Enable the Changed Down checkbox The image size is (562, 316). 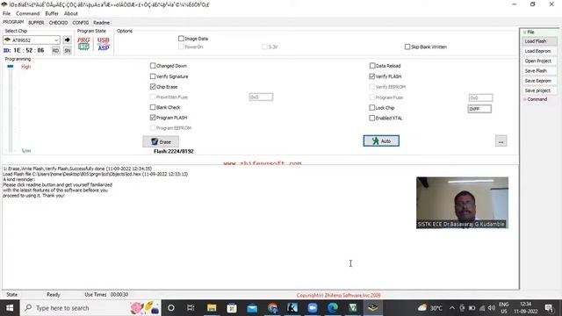click(x=153, y=66)
